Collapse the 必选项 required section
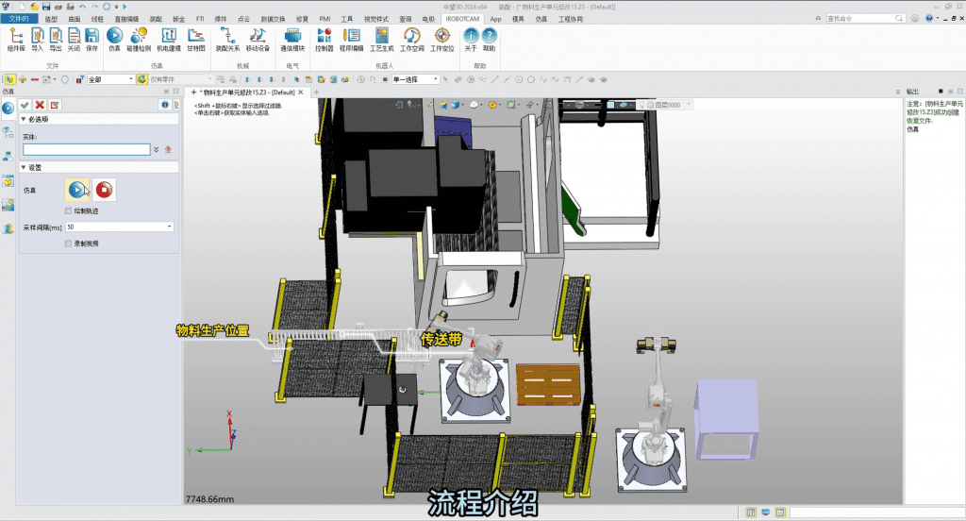 [25, 120]
